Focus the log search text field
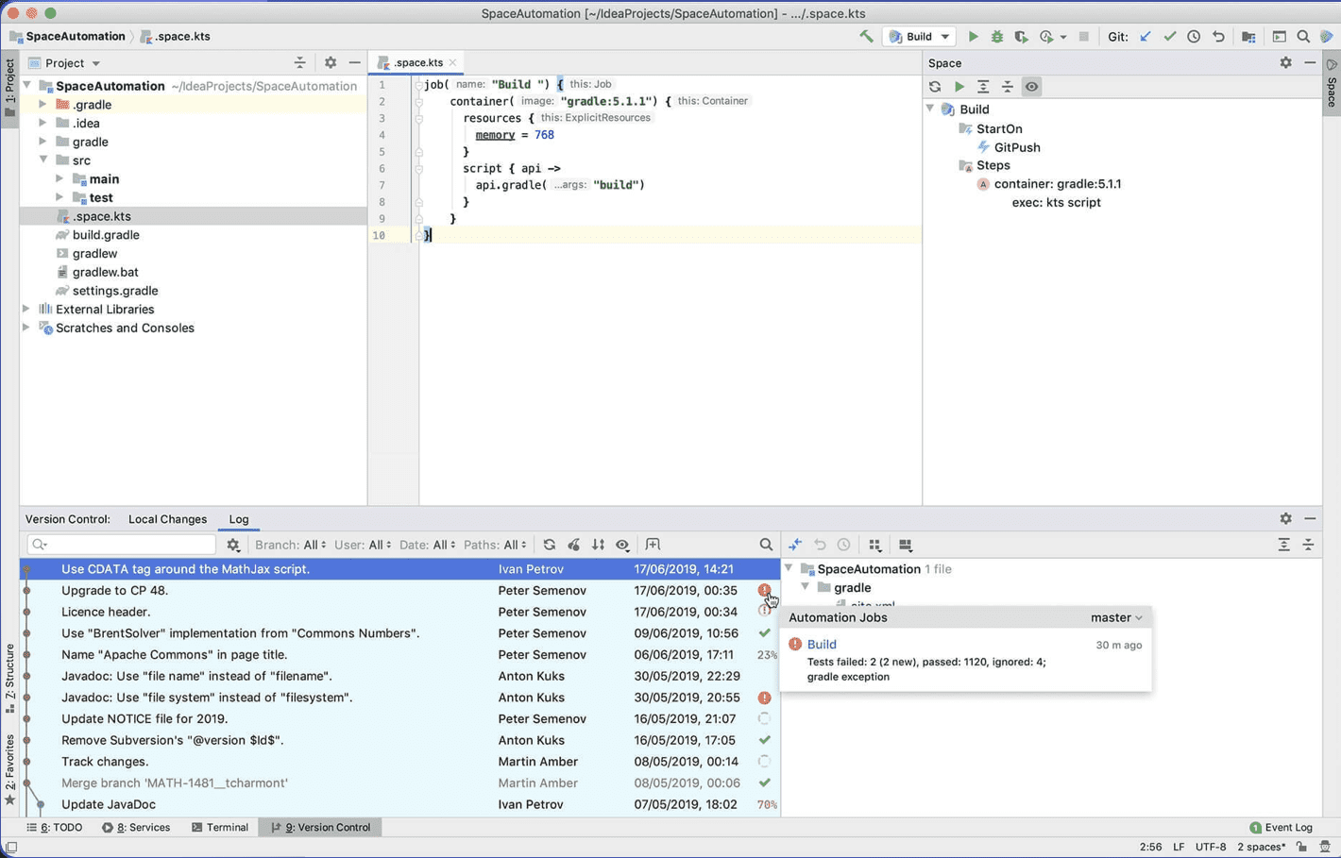 [123, 545]
